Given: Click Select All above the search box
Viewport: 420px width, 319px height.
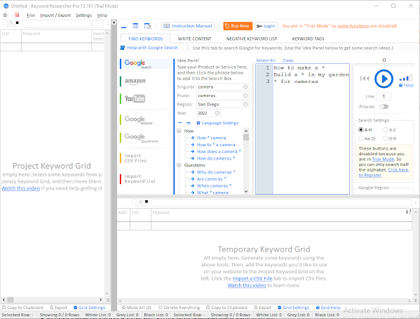Looking at the screenshot, I should point(266,60).
